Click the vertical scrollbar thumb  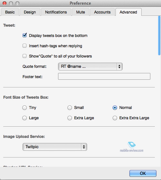(159, 36)
